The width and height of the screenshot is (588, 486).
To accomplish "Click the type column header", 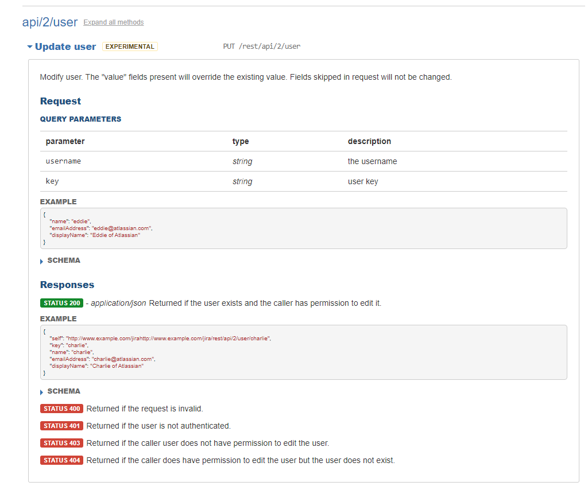I will pyautogui.click(x=241, y=141).
